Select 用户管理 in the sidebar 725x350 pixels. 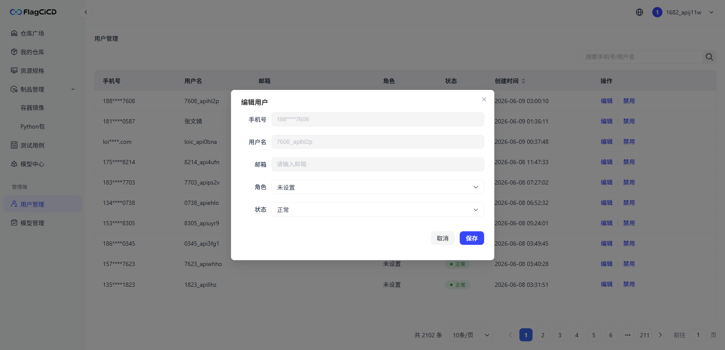pos(42,204)
